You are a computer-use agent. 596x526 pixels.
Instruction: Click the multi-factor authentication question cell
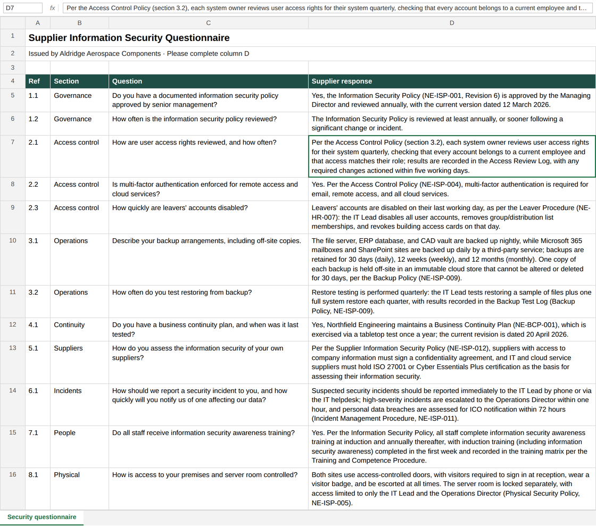click(x=208, y=189)
